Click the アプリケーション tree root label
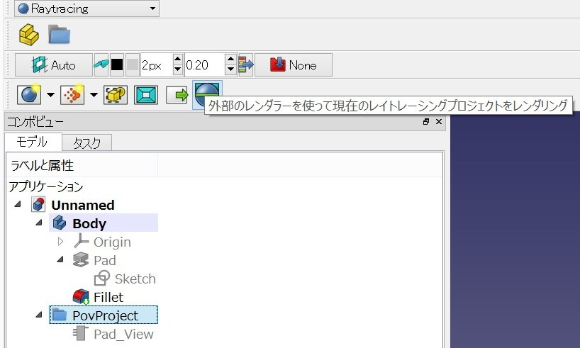 coord(46,186)
